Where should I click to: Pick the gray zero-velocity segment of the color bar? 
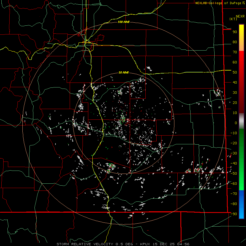(x=241, y=121)
